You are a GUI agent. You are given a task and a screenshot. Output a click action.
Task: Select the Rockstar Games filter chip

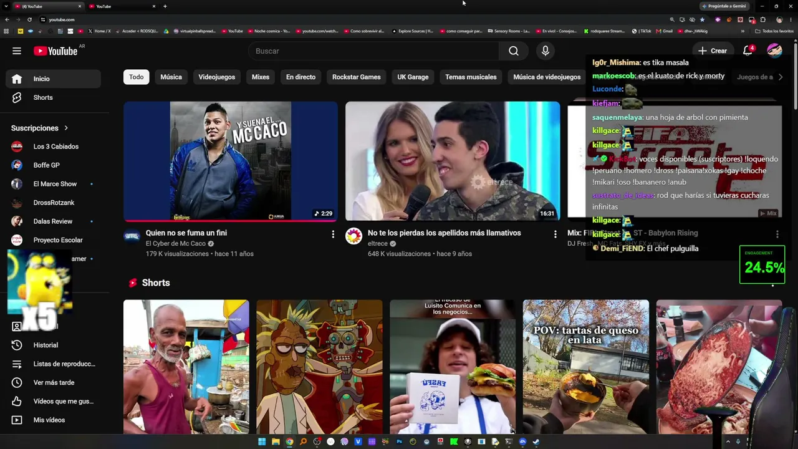pyautogui.click(x=357, y=77)
